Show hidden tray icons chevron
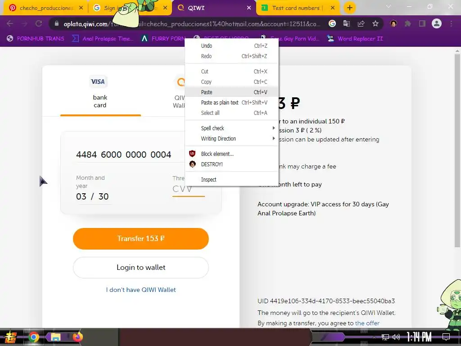Viewport: 461px width, 346px height. (374, 337)
